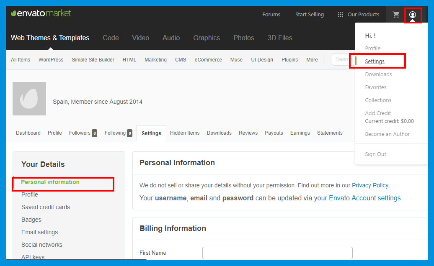Choose Favorites in account dropdown
Screen dimensions: 434x266
point(376,87)
